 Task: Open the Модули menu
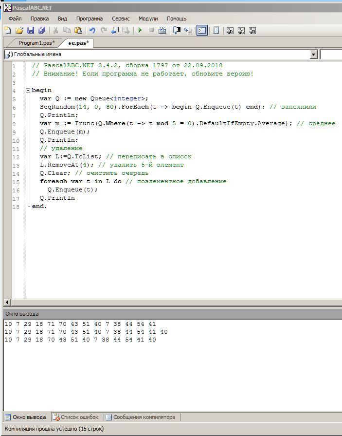point(148,19)
